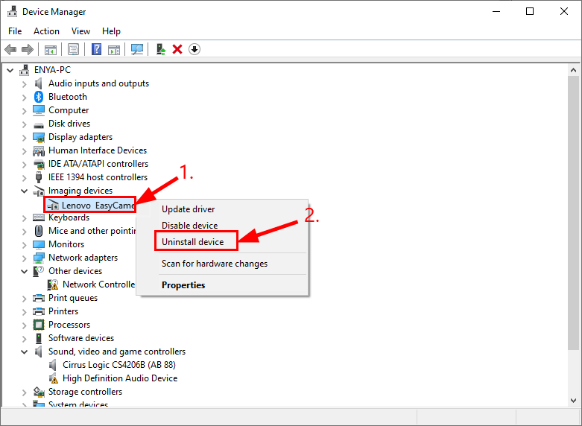The image size is (582, 426).
Task: Select the Display adapters label
Action: [80, 137]
